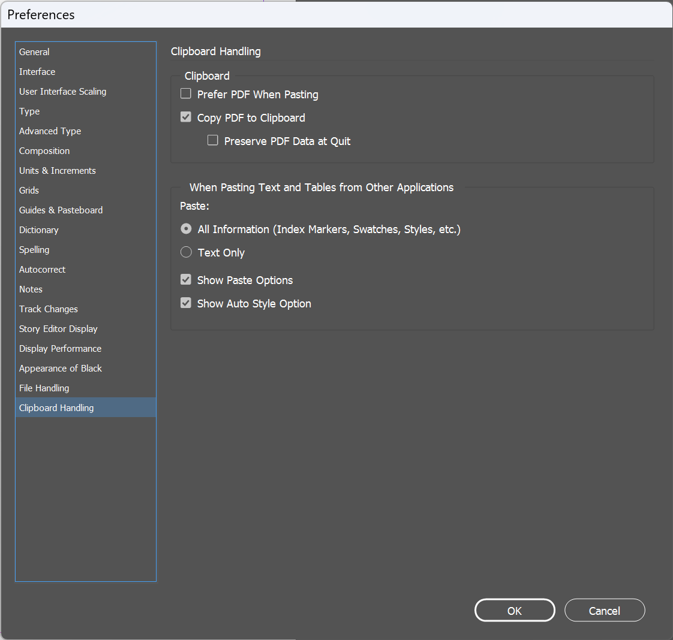
Task: Disable Show Auto Style Option
Action: tap(185, 303)
